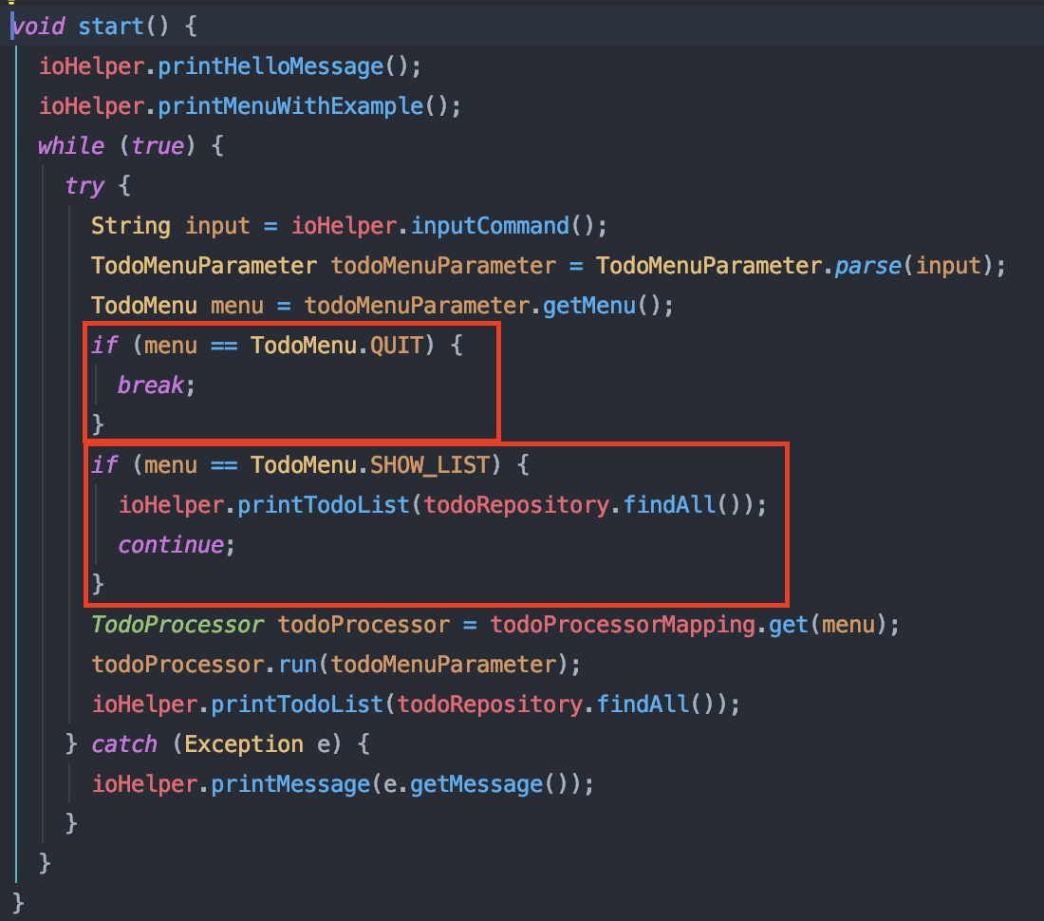The image size is (1044, 921).
Task: Click the 'SHOW_LIST' enum constant
Action: coord(429,465)
